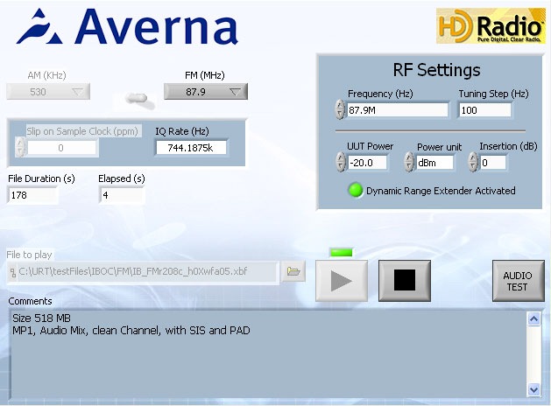Click the File Duration (s) value 178
The width and height of the screenshot is (551, 406).
pyautogui.click(x=32, y=195)
